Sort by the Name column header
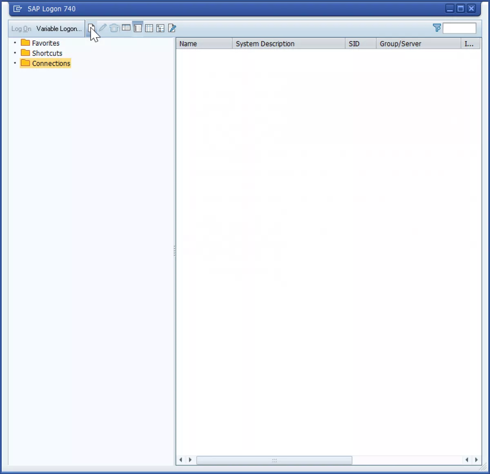The width and height of the screenshot is (490, 474). click(x=204, y=44)
